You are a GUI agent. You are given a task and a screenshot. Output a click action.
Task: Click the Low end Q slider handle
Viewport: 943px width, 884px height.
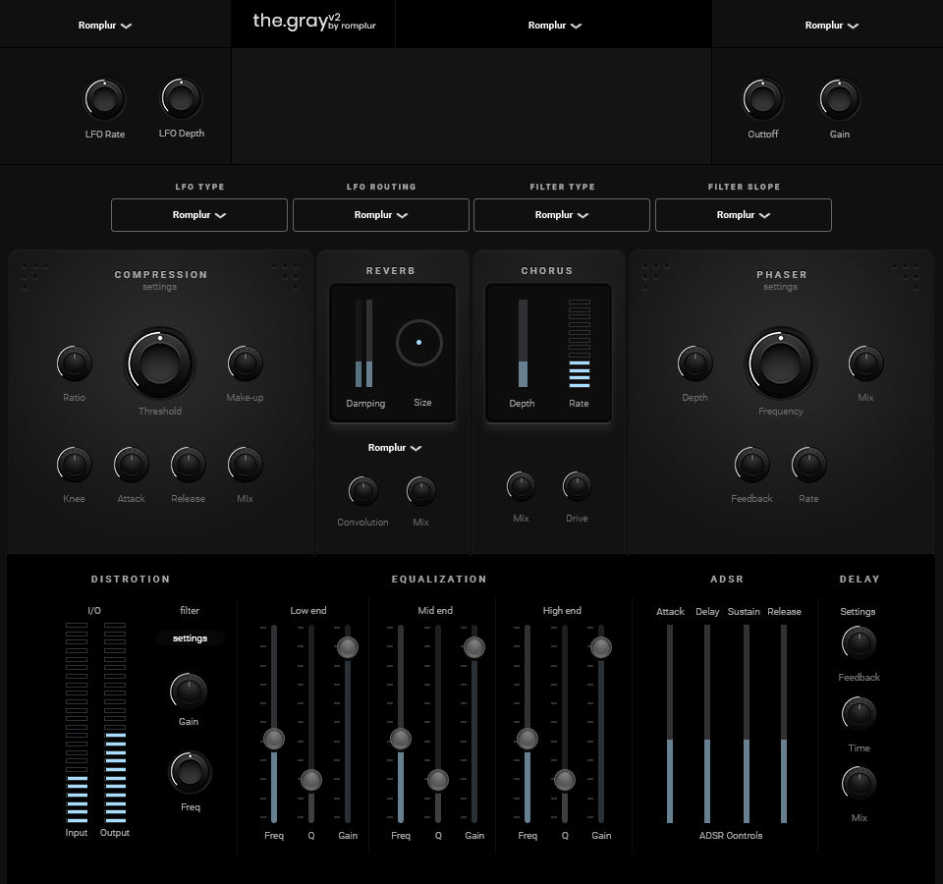pyautogui.click(x=311, y=780)
